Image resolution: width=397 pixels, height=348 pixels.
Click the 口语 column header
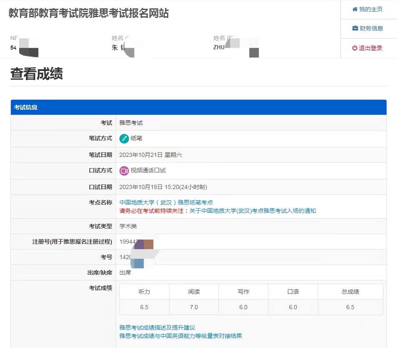[293, 292]
